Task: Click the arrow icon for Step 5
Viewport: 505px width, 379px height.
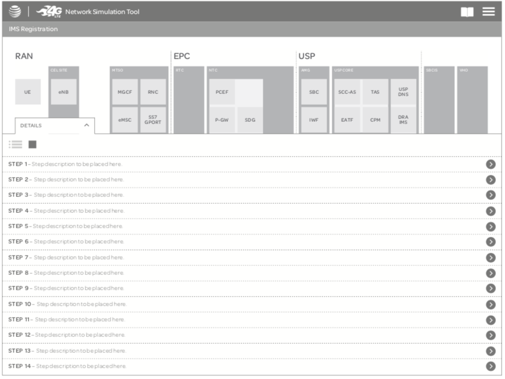Action: pos(491,226)
